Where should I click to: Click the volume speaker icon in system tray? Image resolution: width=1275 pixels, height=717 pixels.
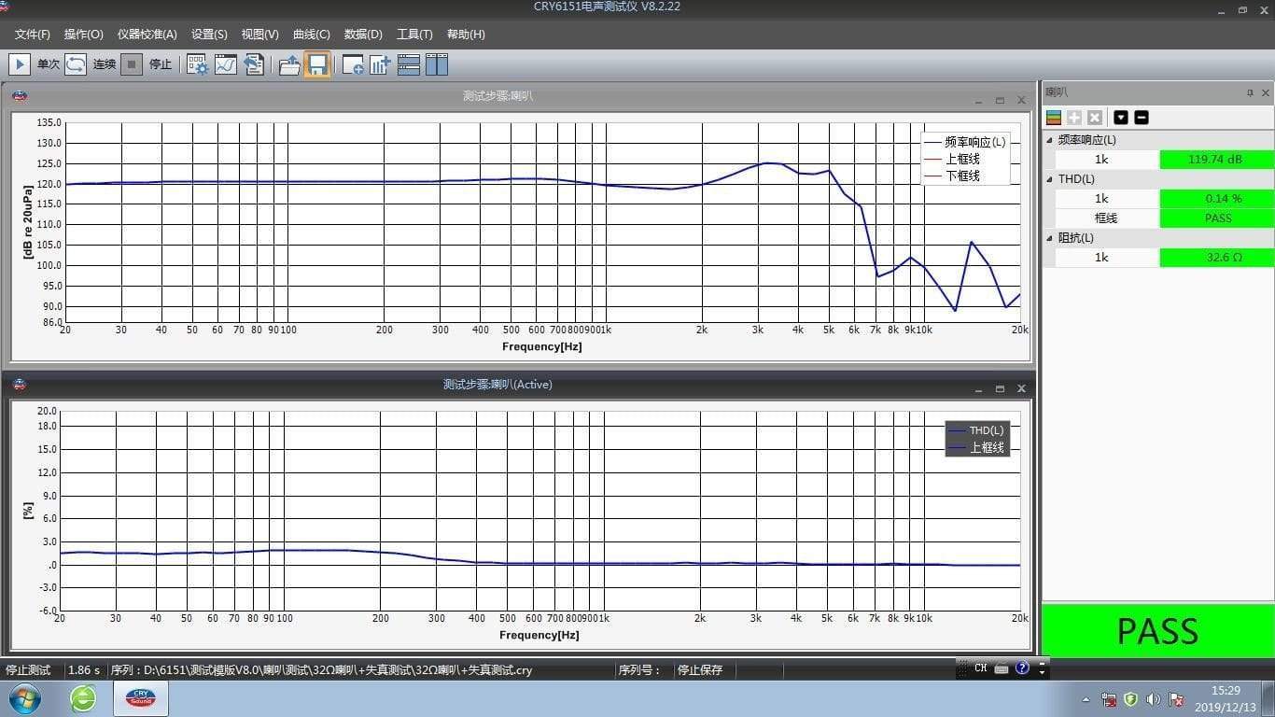pos(1154,699)
